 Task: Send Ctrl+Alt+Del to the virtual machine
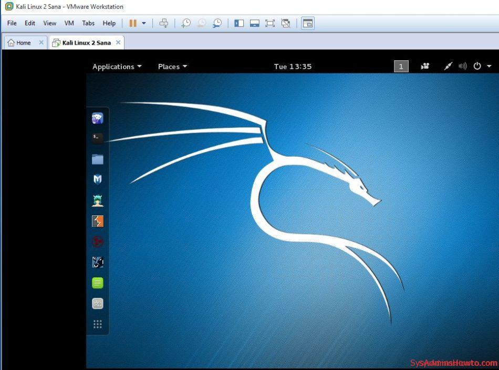[163, 23]
